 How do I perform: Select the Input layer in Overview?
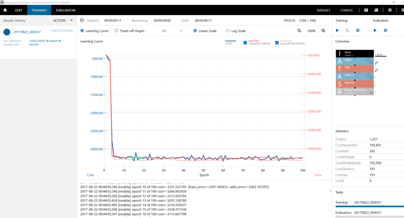point(355,54)
